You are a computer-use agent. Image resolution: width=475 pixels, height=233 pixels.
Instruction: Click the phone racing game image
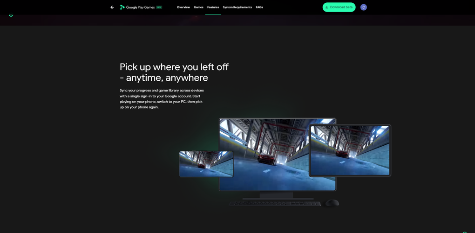point(206,164)
